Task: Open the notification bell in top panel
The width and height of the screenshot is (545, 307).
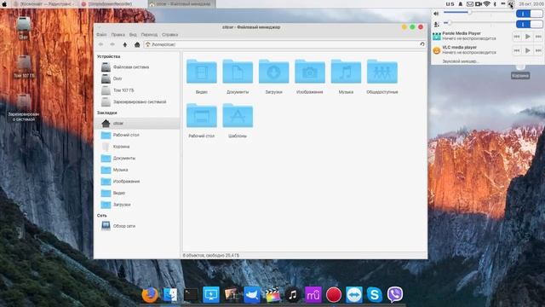Action: coord(460,3)
